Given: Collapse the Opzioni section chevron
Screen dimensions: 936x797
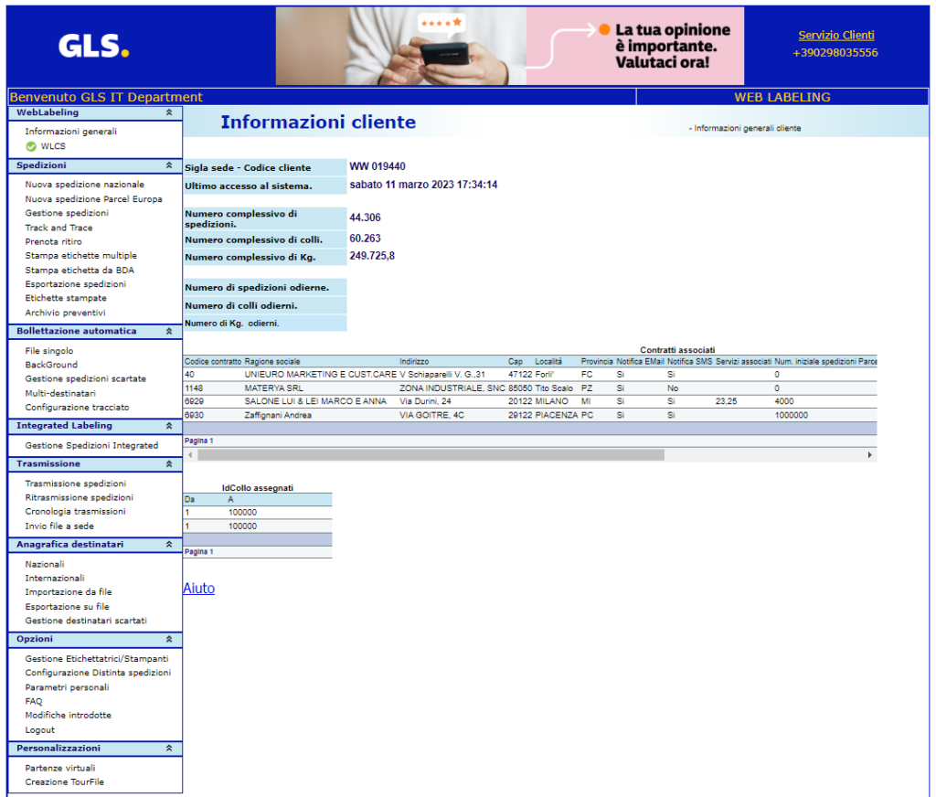Looking at the screenshot, I should pyautogui.click(x=168, y=640).
